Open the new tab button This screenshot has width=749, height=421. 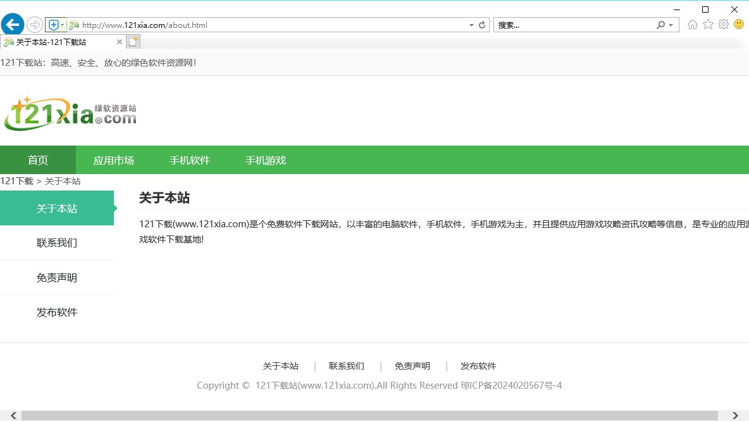pyautogui.click(x=133, y=42)
